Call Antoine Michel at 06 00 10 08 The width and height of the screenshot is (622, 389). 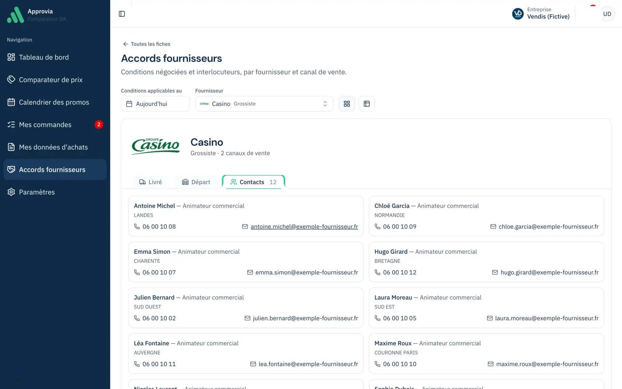[x=159, y=226]
